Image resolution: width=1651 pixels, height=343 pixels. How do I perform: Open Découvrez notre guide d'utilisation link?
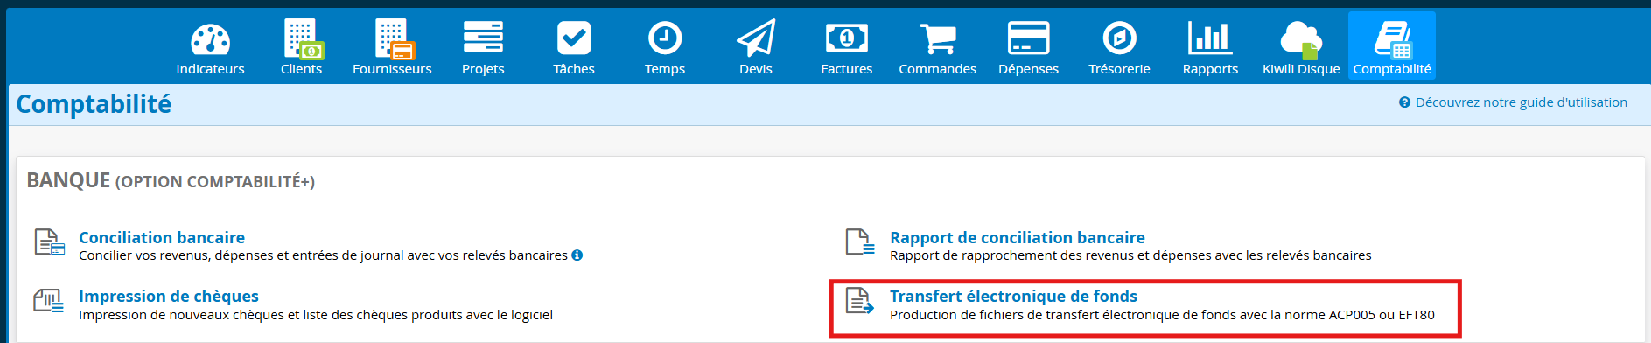coord(1522,102)
